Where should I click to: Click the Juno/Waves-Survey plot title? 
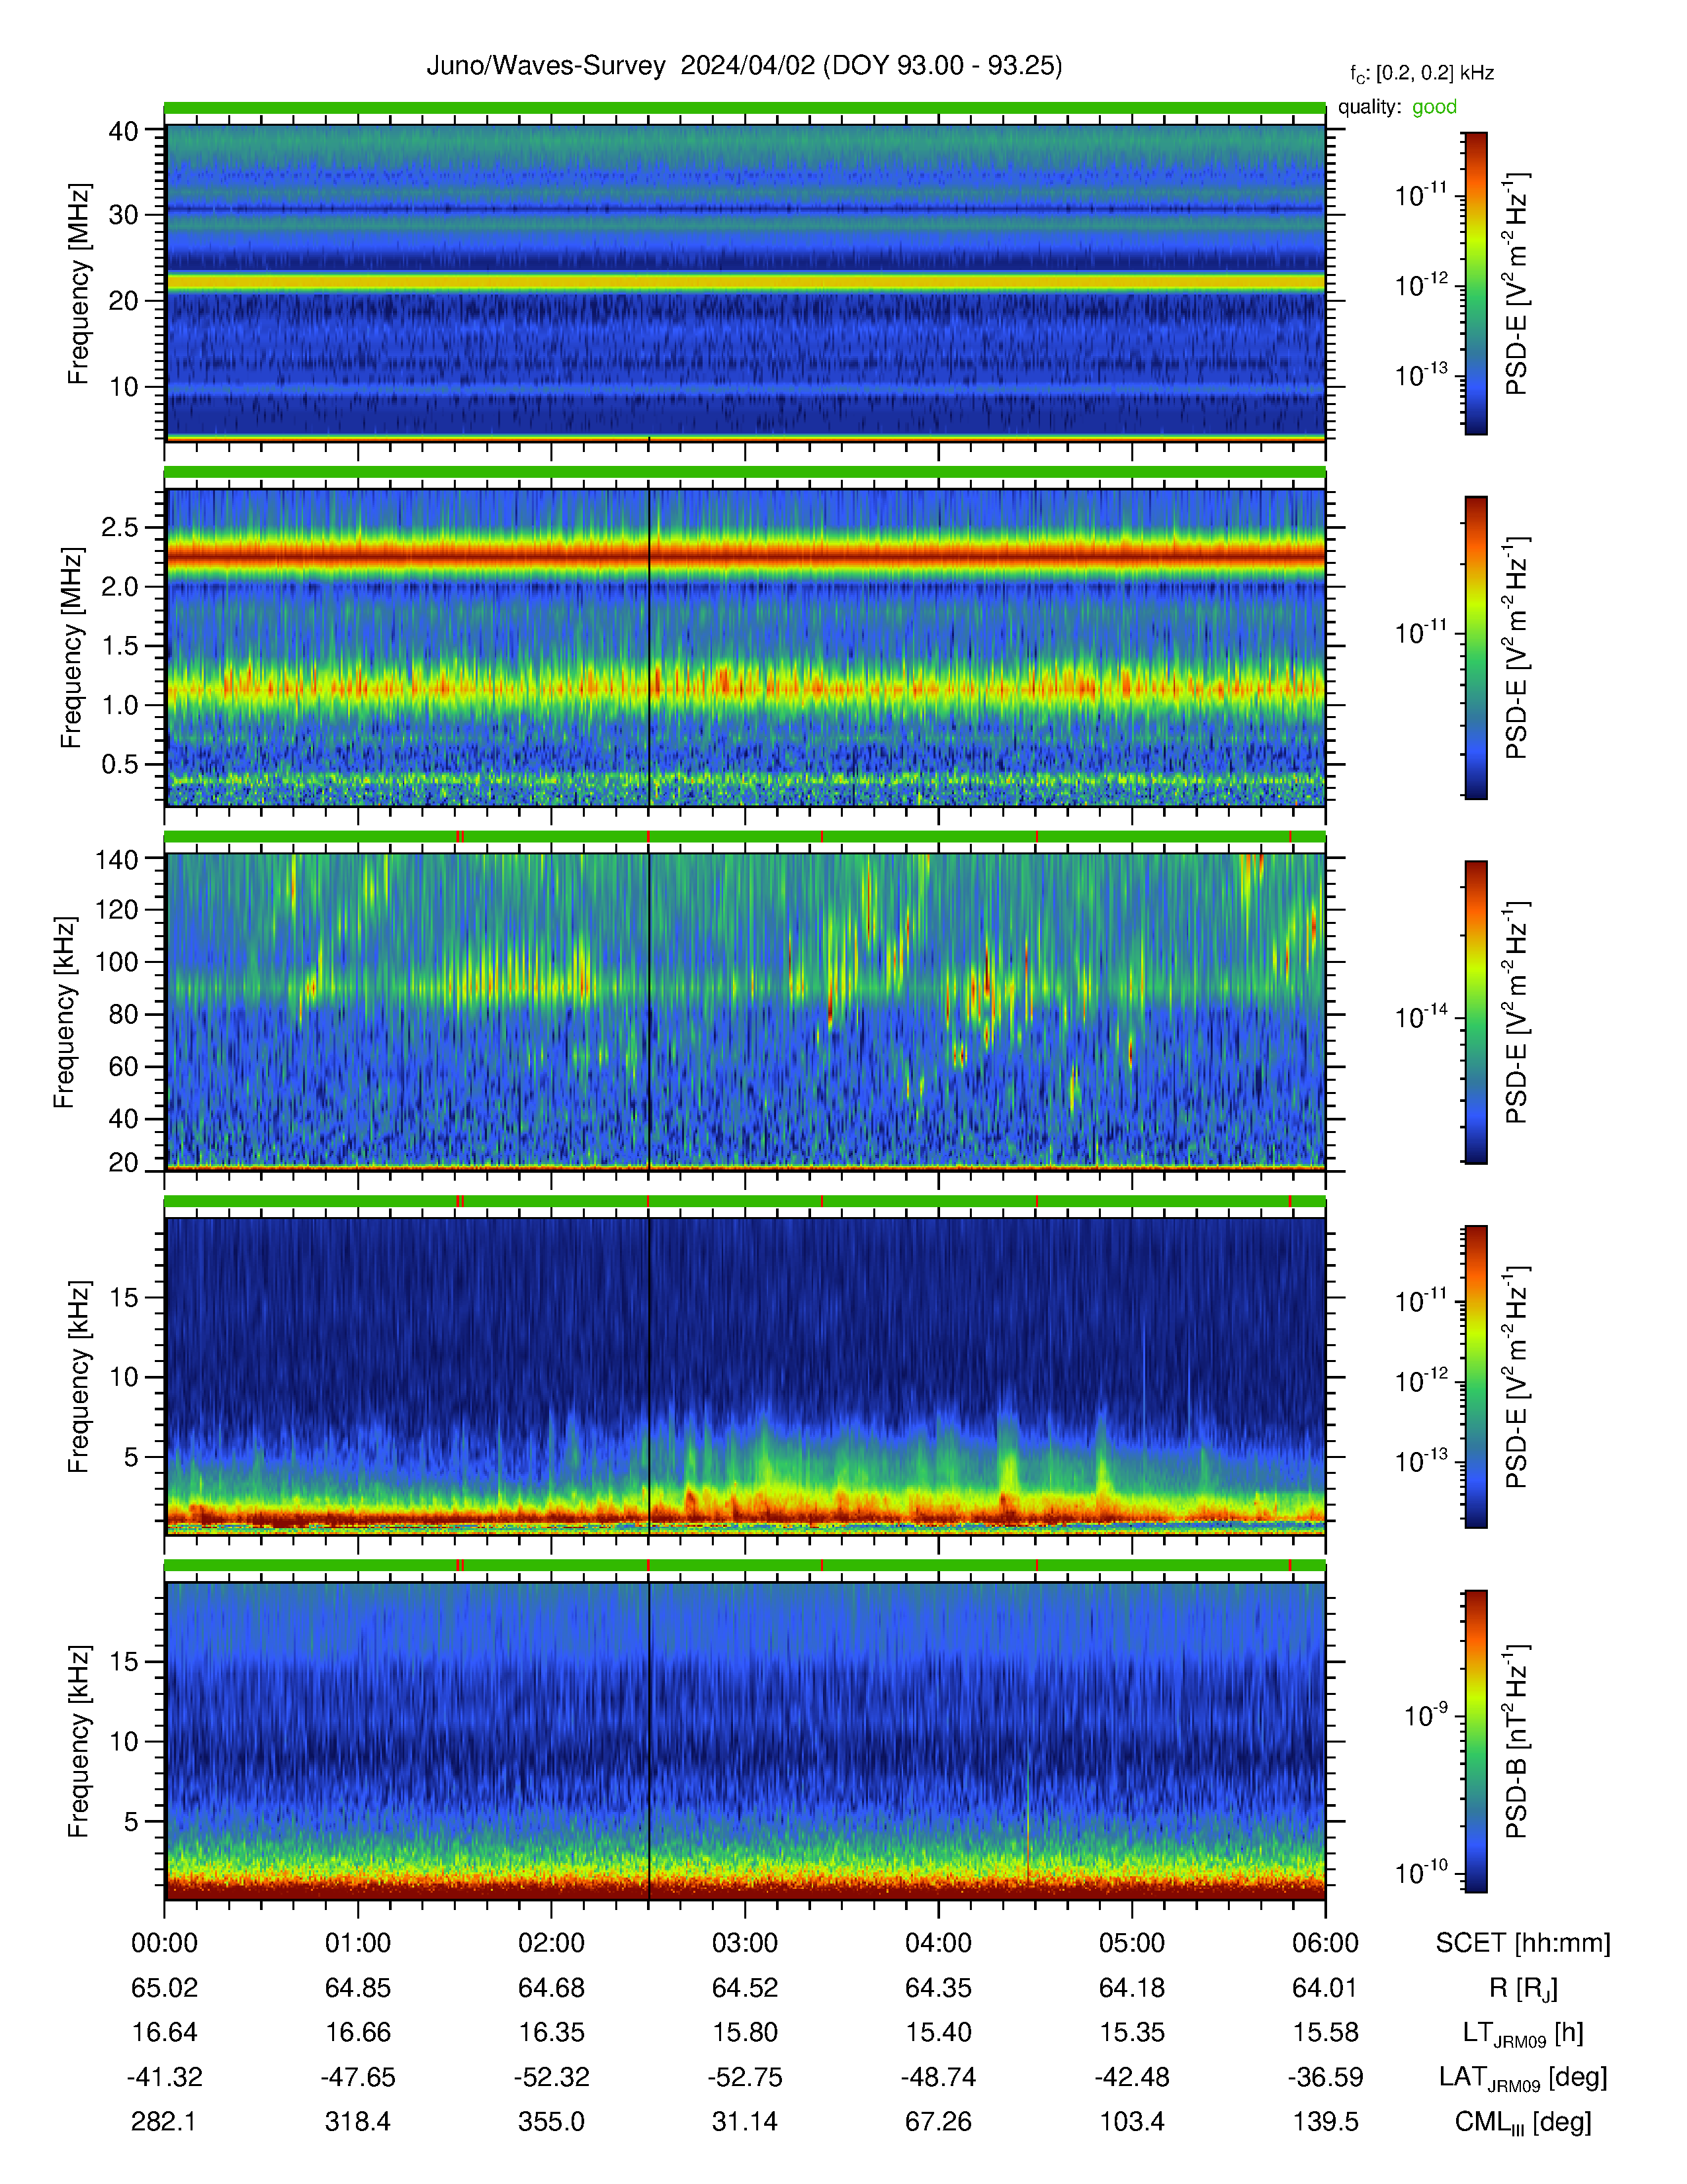click(744, 66)
